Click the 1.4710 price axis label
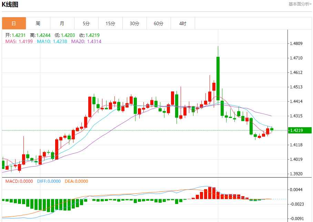The image size is (313, 222). pyautogui.click(x=296, y=58)
